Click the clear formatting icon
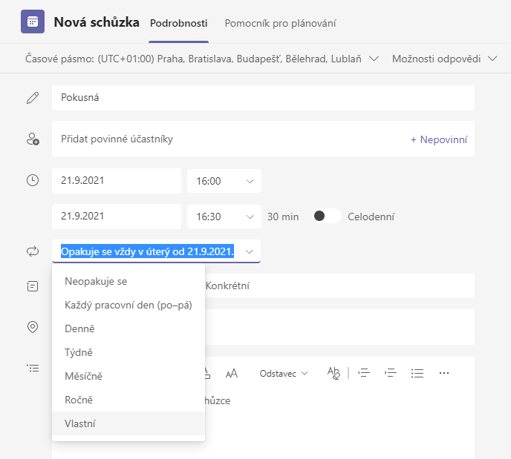Screen dimensions: 511x459 [x=334, y=373]
